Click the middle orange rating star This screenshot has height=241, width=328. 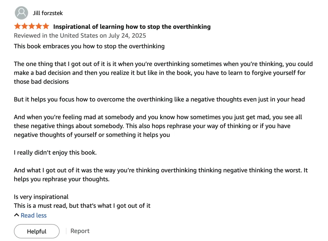pos(31,26)
